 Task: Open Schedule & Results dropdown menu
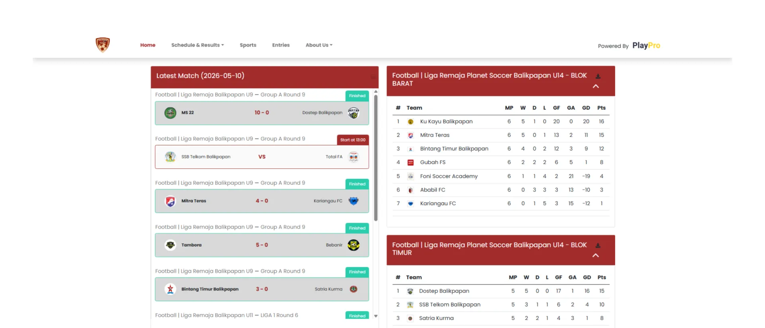click(x=198, y=45)
